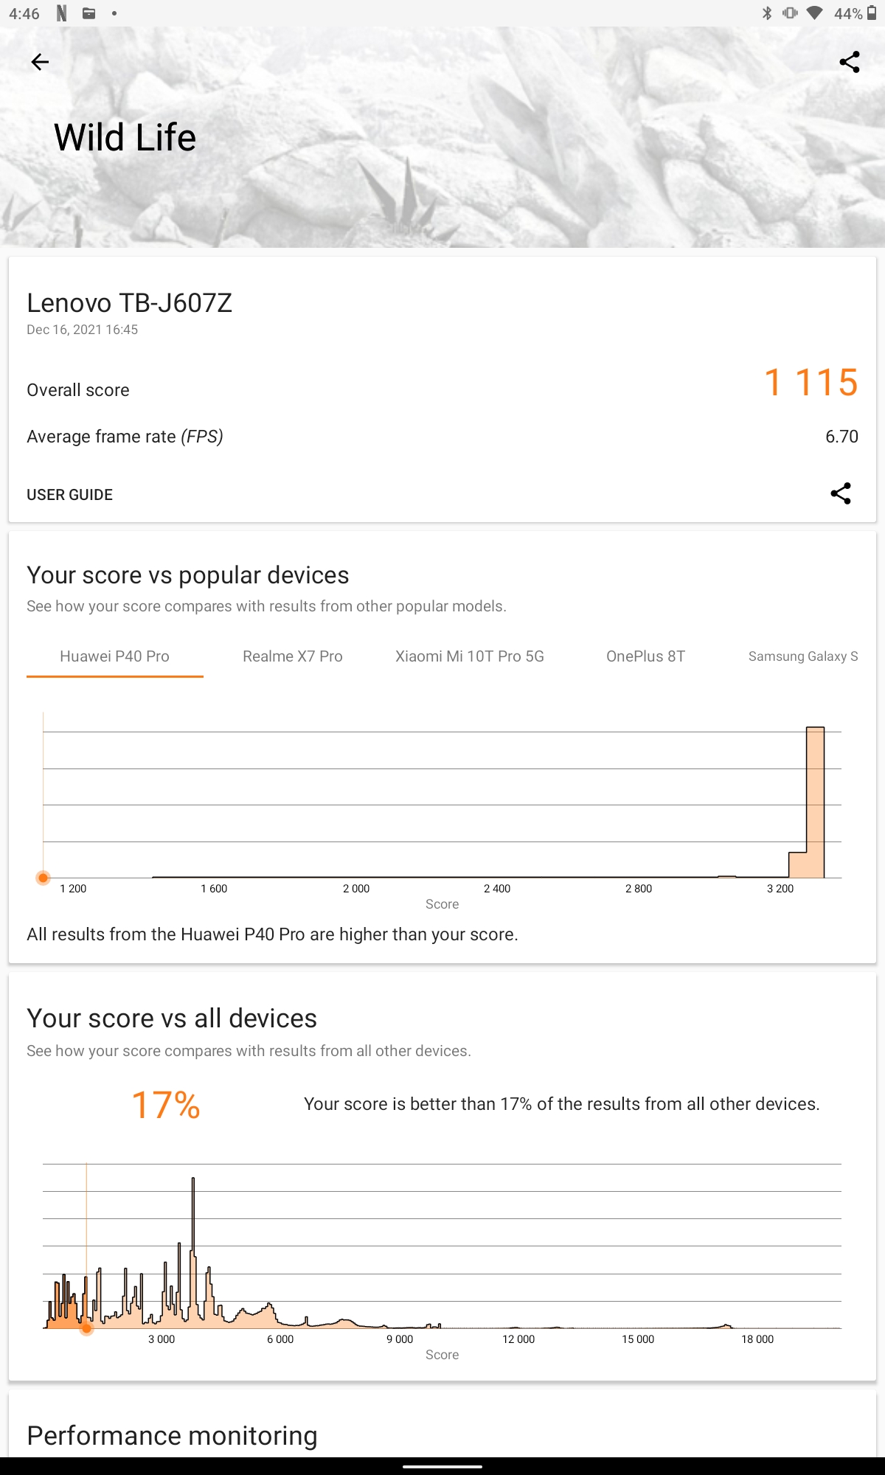This screenshot has width=885, height=1475.
Task: Tap share icon in the score card
Action: click(841, 493)
